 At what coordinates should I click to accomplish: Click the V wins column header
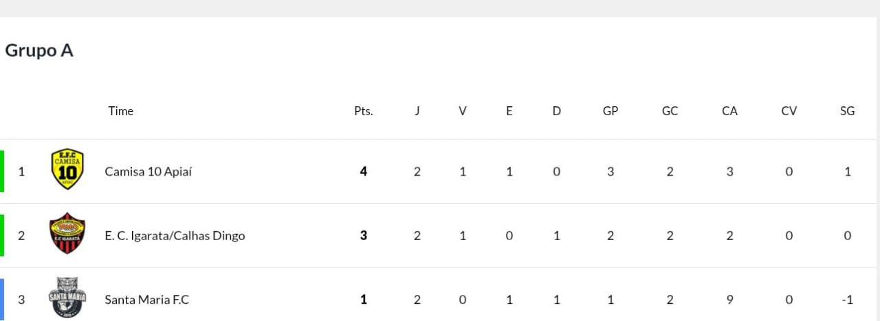463,111
